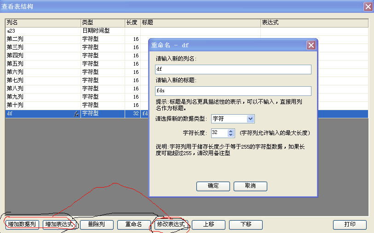This screenshot has width=374, height=233.
Task: Click the 打印 button
Action: click(x=350, y=225)
